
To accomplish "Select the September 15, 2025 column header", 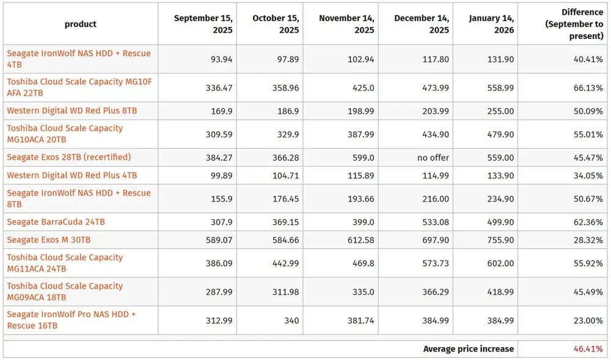I will click(x=203, y=24).
